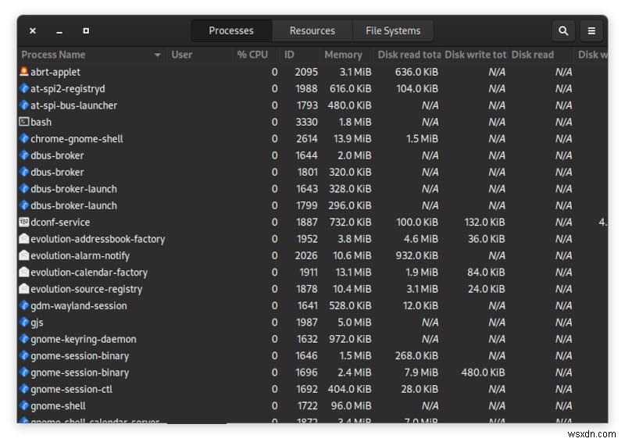Minimize the System Monitor window
This screenshot has width=625, height=442.
point(59,30)
